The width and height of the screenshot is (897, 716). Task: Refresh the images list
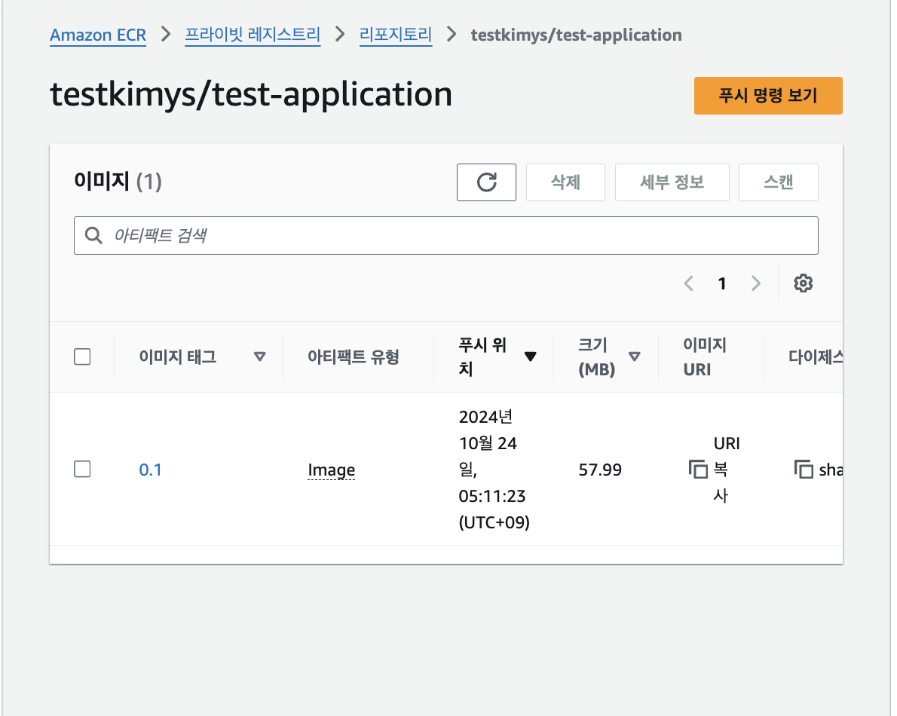pyautogui.click(x=486, y=182)
